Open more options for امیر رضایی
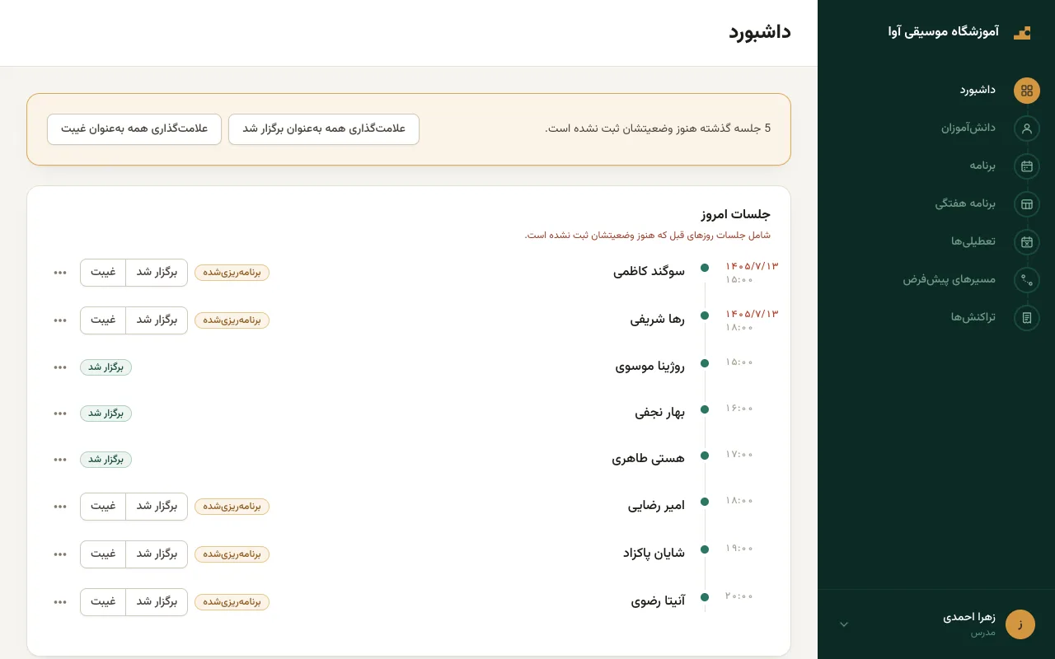 coord(60,507)
